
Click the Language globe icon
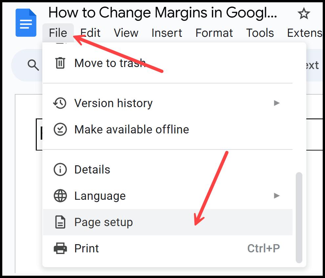tap(60, 196)
